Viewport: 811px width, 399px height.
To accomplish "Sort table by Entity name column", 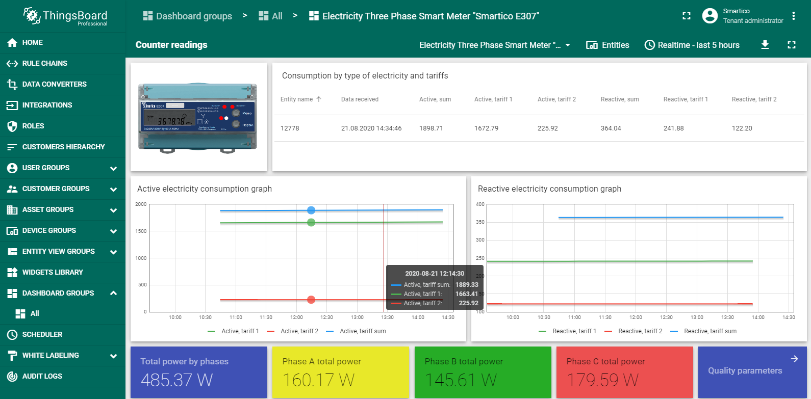I will [x=297, y=99].
